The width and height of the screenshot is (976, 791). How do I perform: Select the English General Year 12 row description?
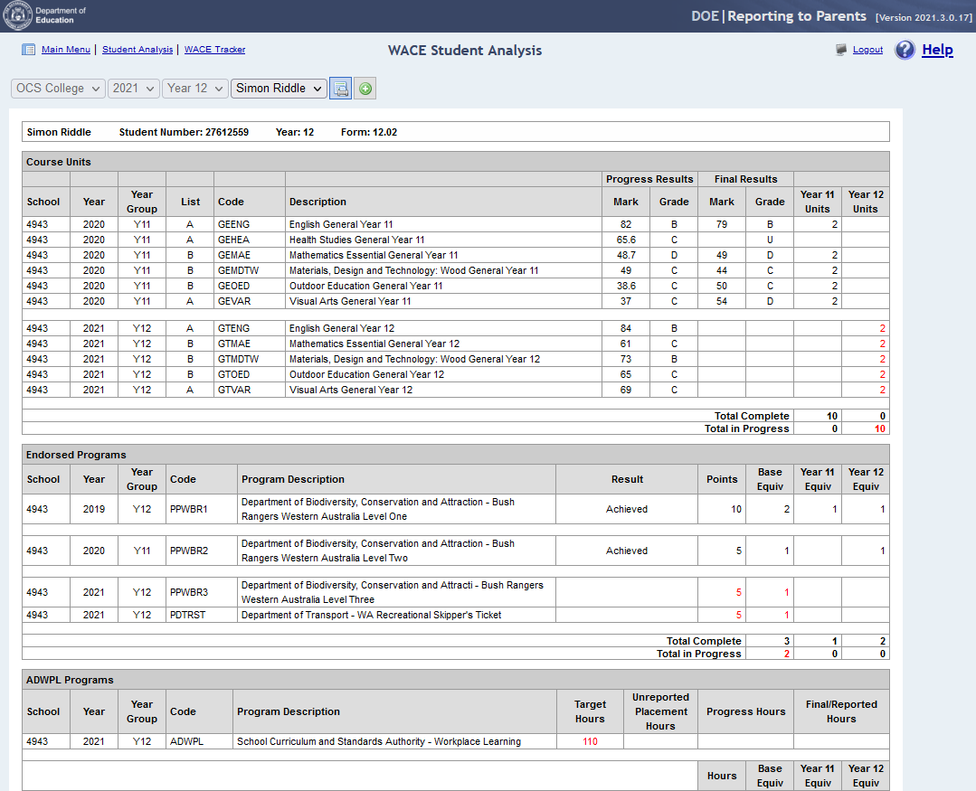point(342,328)
